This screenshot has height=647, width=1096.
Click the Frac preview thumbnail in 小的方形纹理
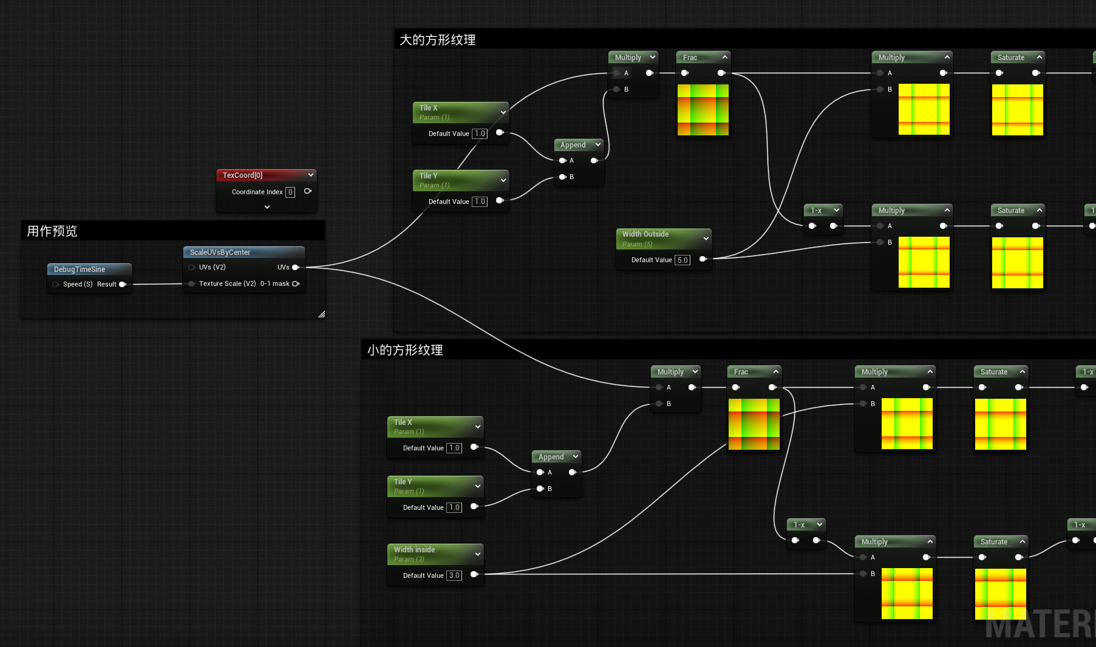tap(754, 424)
